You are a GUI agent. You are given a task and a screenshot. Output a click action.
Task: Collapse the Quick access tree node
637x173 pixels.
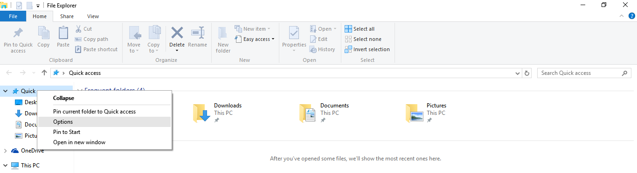(x=5, y=91)
